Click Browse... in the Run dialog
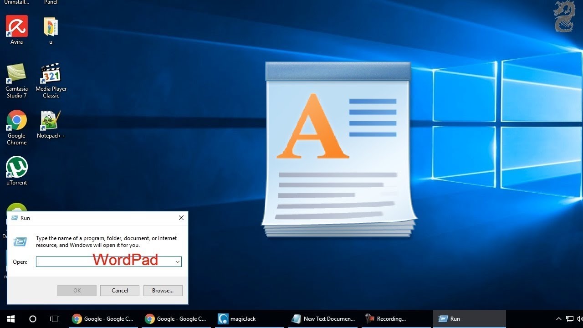This screenshot has height=328, width=583. 163,291
